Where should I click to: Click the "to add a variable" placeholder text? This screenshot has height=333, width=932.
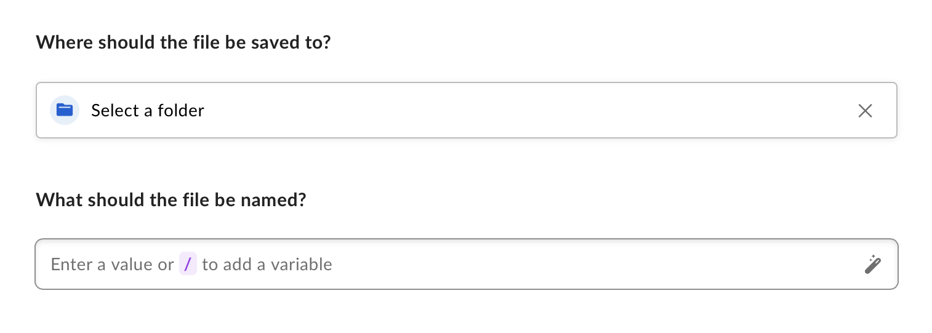[x=267, y=265]
